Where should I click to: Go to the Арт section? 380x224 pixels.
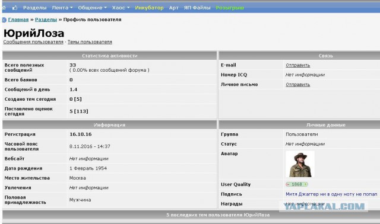(x=174, y=8)
